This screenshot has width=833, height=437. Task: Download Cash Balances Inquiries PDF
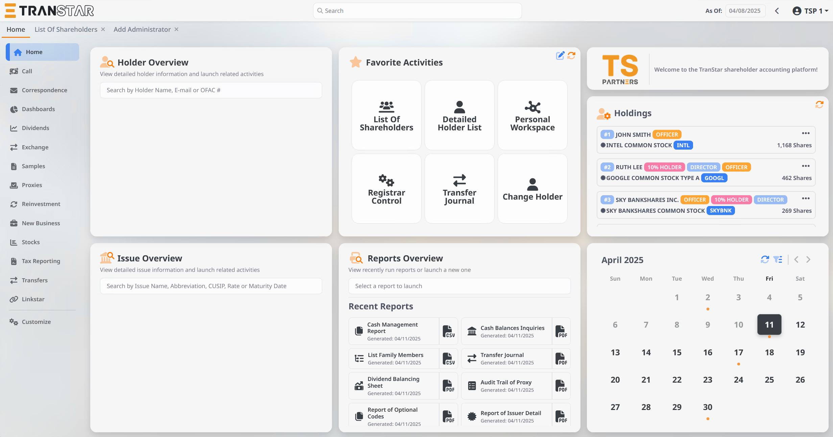[561, 331]
